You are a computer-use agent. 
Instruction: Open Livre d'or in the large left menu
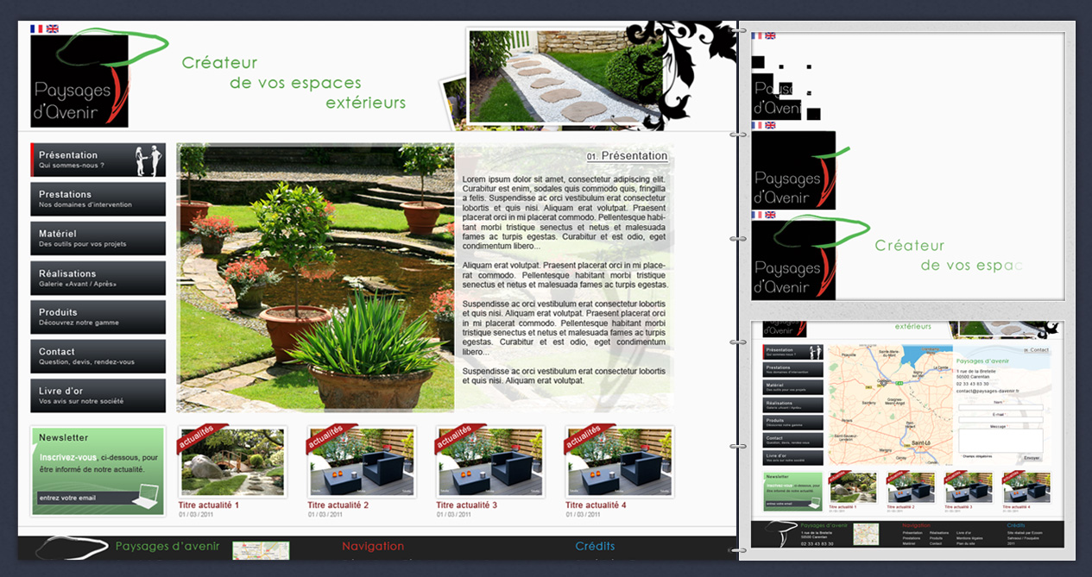pyautogui.click(x=98, y=396)
